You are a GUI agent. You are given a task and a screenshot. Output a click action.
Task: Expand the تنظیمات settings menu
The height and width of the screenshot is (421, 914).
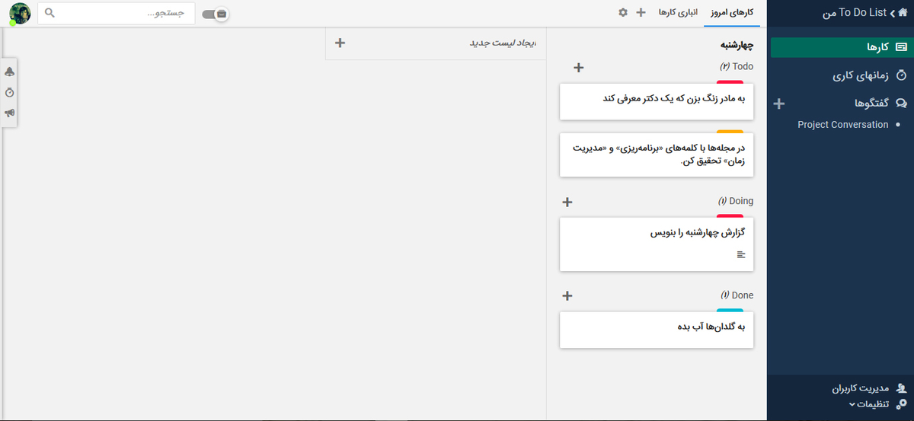click(877, 403)
